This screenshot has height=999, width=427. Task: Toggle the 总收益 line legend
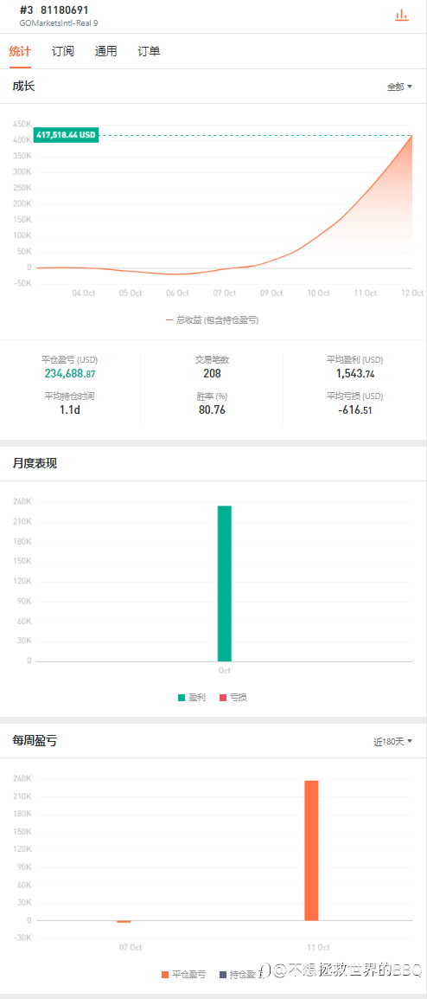pos(213,320)
